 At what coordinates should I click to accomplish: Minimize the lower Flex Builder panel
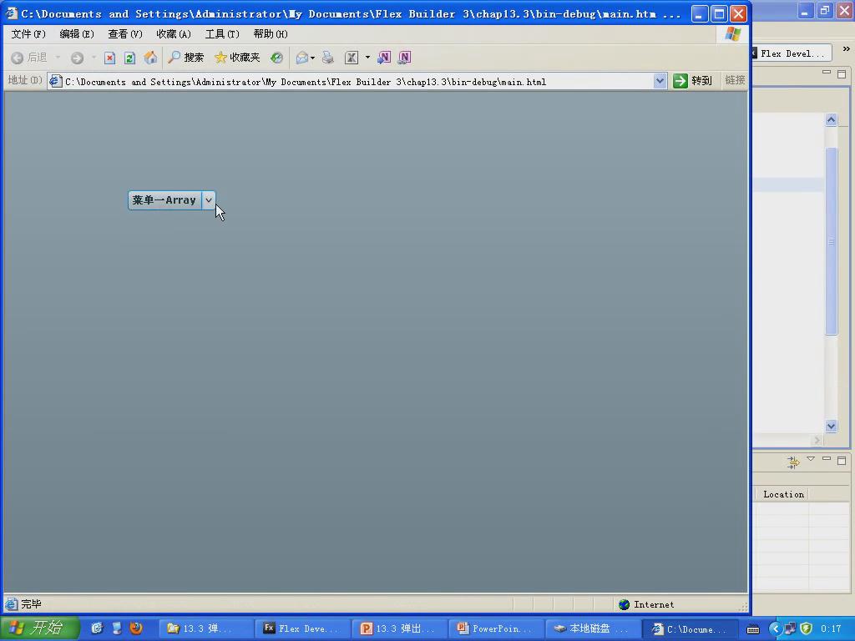827,459
